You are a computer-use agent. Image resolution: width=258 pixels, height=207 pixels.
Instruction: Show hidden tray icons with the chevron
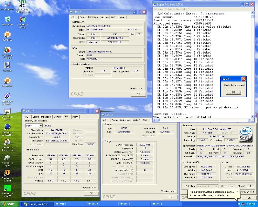239,204
